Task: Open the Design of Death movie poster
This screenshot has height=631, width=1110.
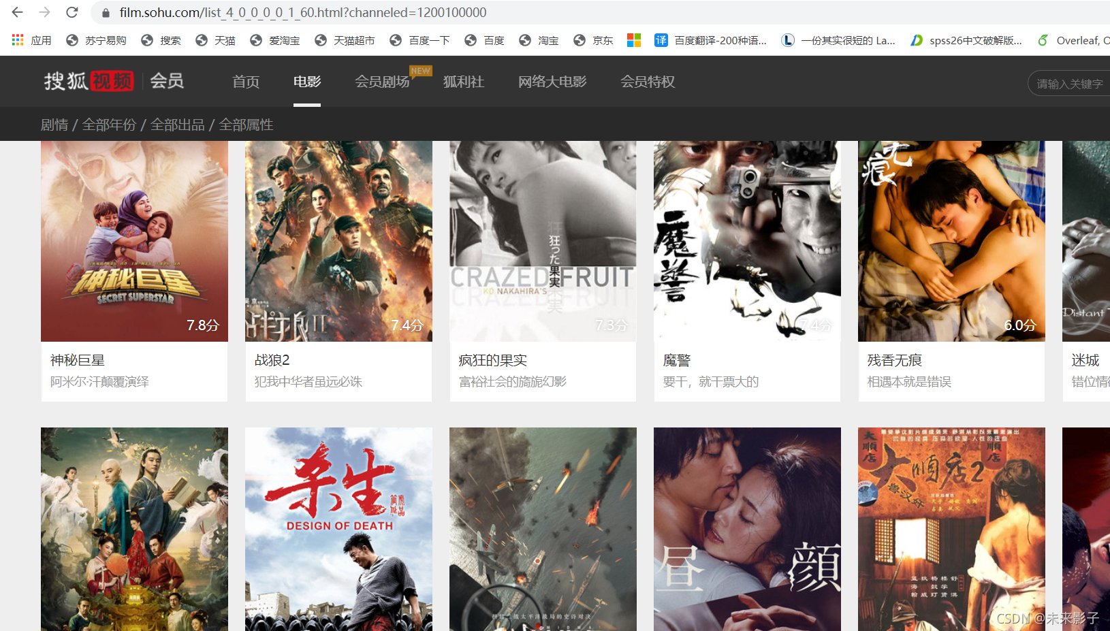Action: coord(338,529)
